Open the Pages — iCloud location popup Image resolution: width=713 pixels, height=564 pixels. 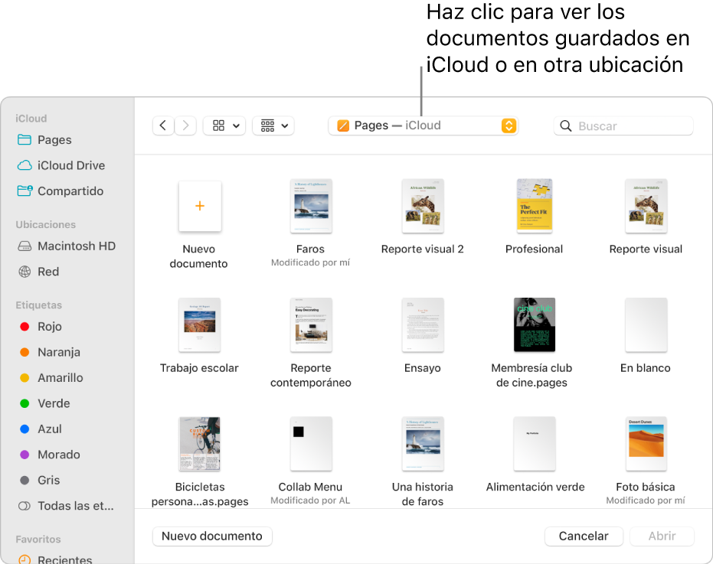423,126
